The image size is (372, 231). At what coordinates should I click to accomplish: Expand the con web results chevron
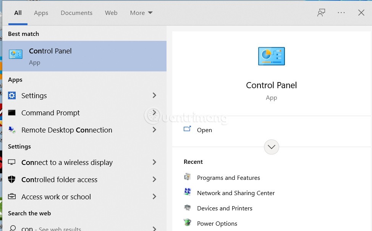pos(154,228)
